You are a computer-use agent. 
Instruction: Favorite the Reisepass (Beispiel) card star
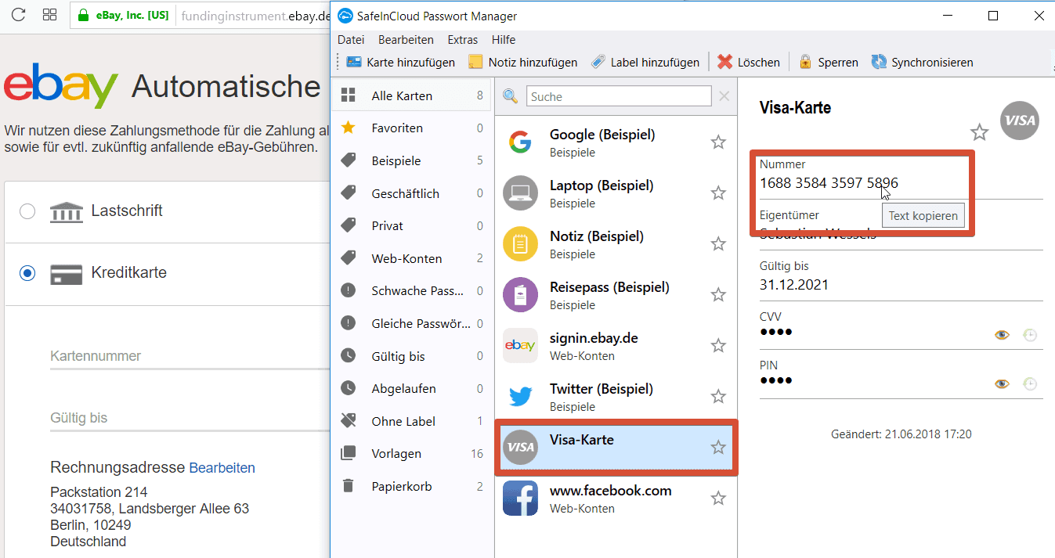tap(718, 294)
